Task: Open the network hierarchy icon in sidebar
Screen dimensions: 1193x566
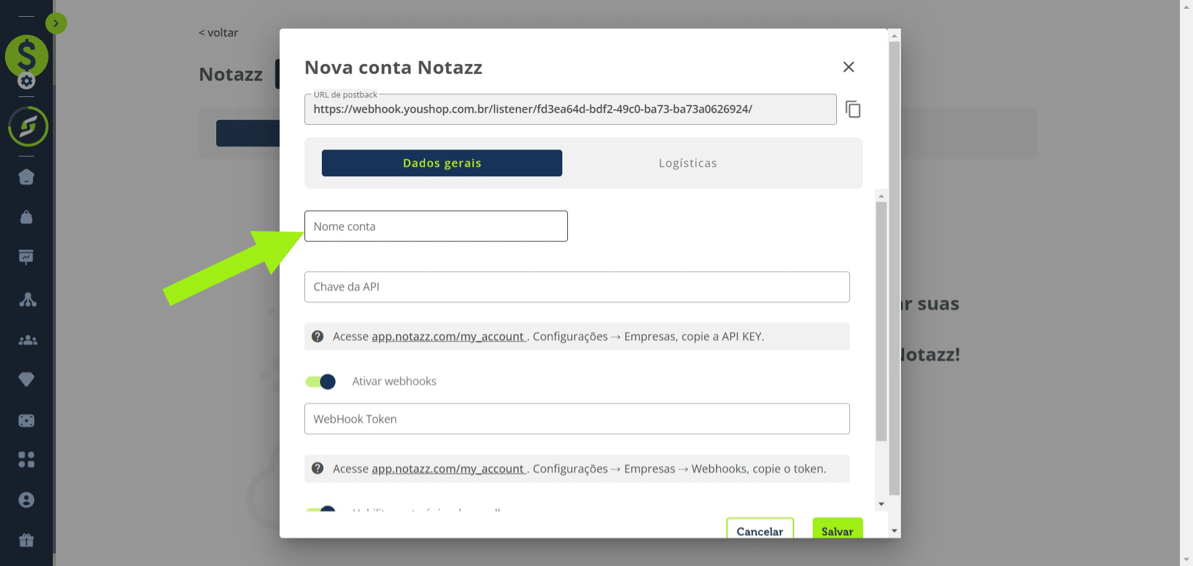Action: coord(27,300)
